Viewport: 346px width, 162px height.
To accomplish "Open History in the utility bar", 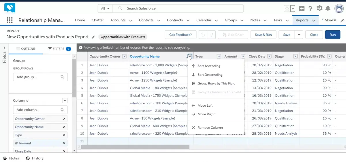I will point(35,158).
